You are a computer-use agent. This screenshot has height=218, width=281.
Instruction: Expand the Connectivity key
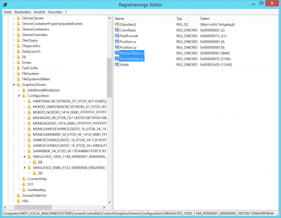coord(19,179)
